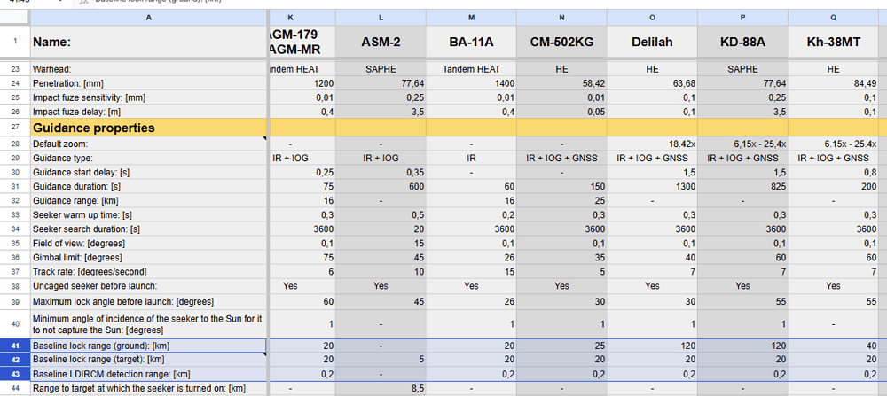Click CM-502KG penetration value 58,42
887x396 pixels.
pyautogui.click(x=561, y=83)
